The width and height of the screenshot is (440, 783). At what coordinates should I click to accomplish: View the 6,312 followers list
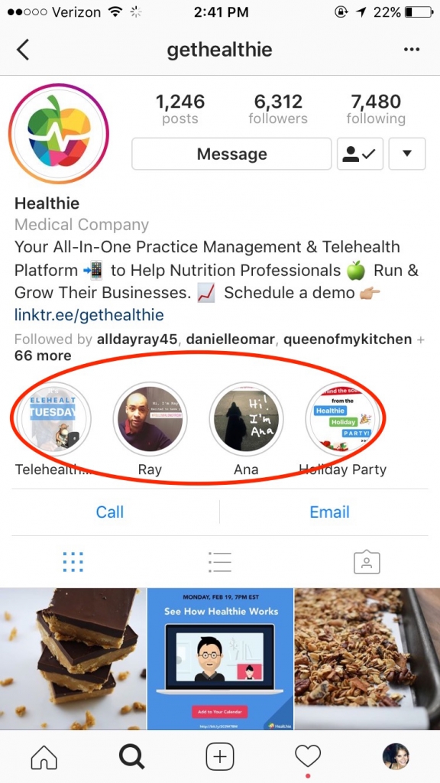coord(278,109)
